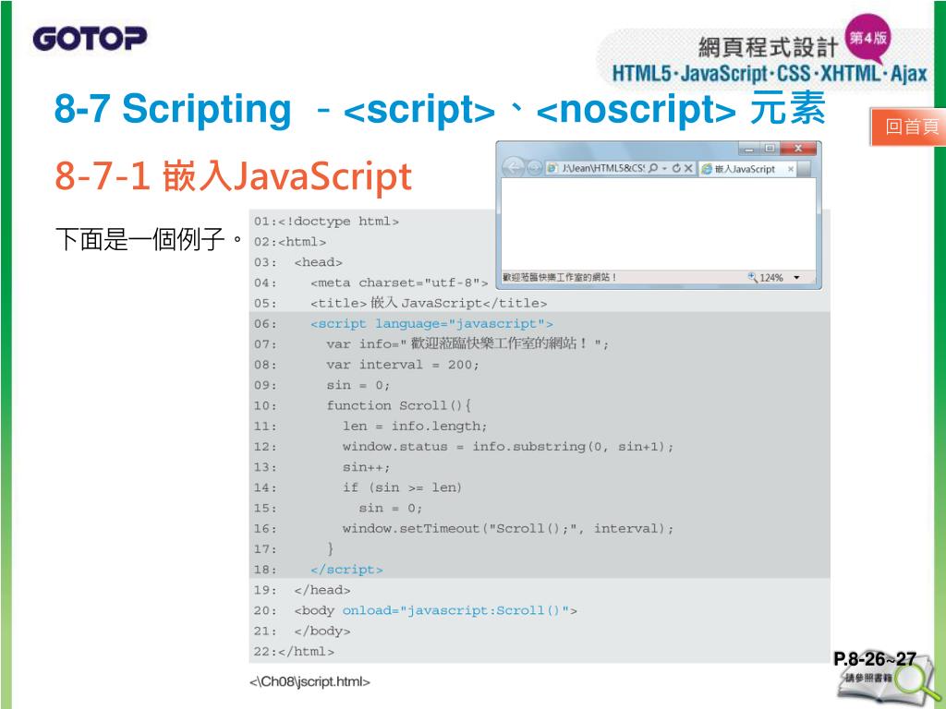Go back using the browser Back arrow
The image size is (946, 709).
[x=514, y=167]
